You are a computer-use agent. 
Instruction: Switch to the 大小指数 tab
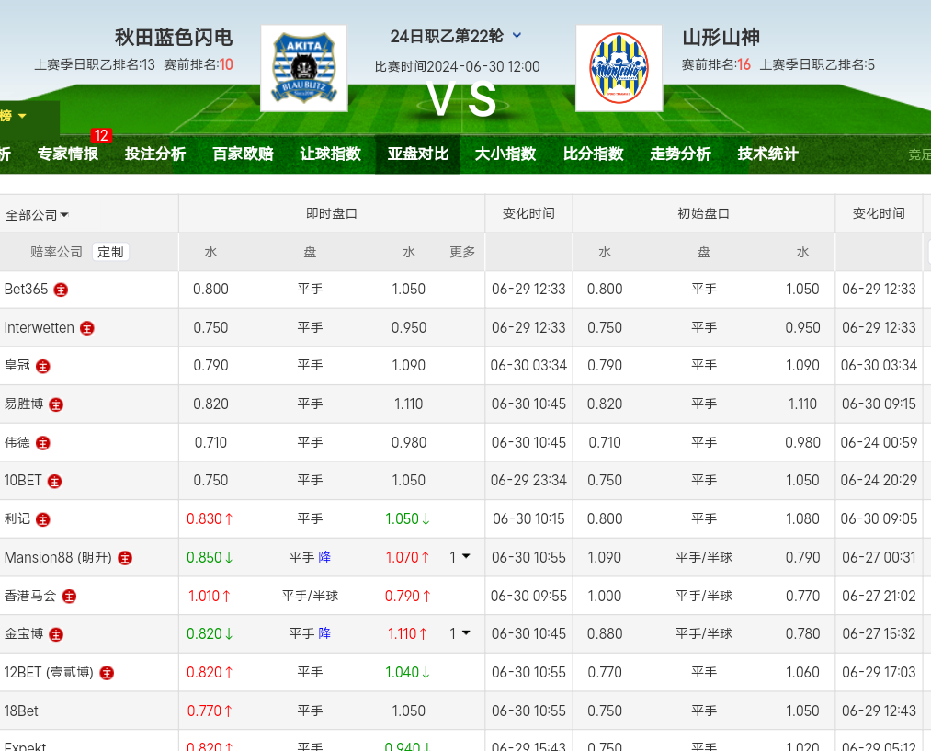pos(505,154)
